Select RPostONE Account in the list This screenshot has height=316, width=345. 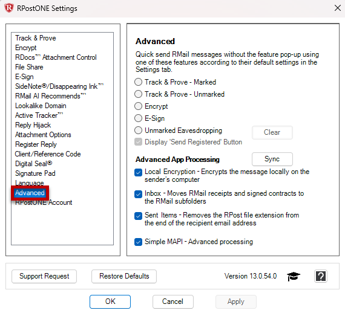coord(44,202)
